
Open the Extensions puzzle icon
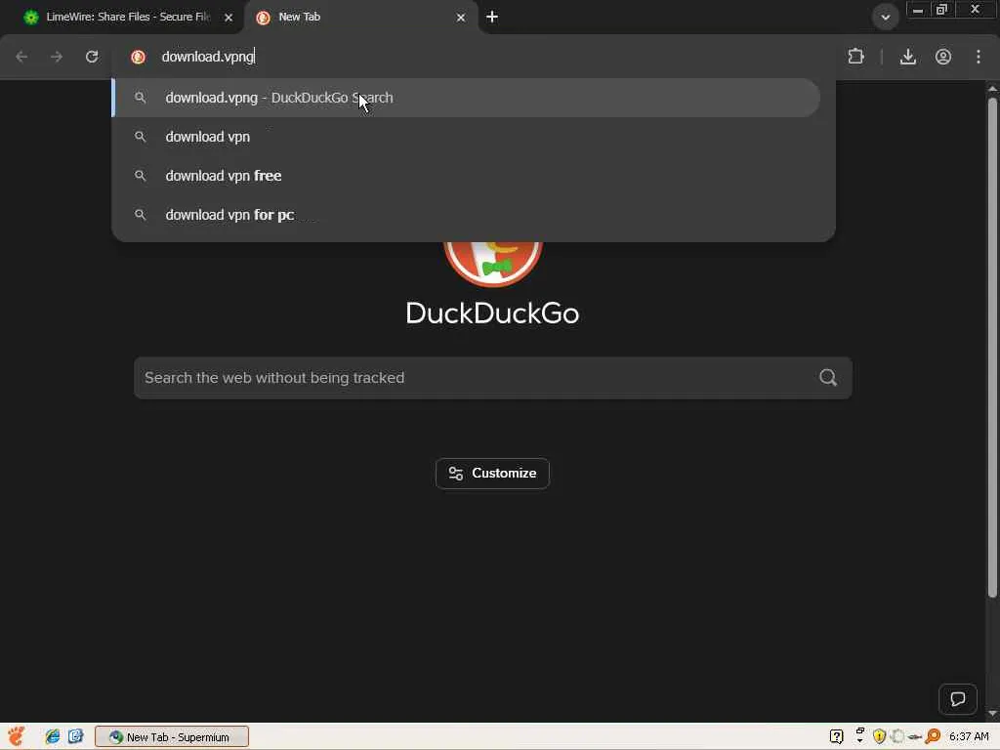pyautogui.click(x=855, y=57)
